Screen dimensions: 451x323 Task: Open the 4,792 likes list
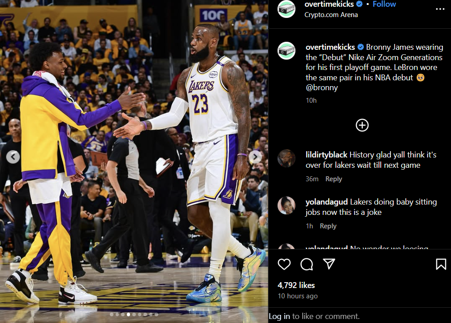tap(296, 285)
